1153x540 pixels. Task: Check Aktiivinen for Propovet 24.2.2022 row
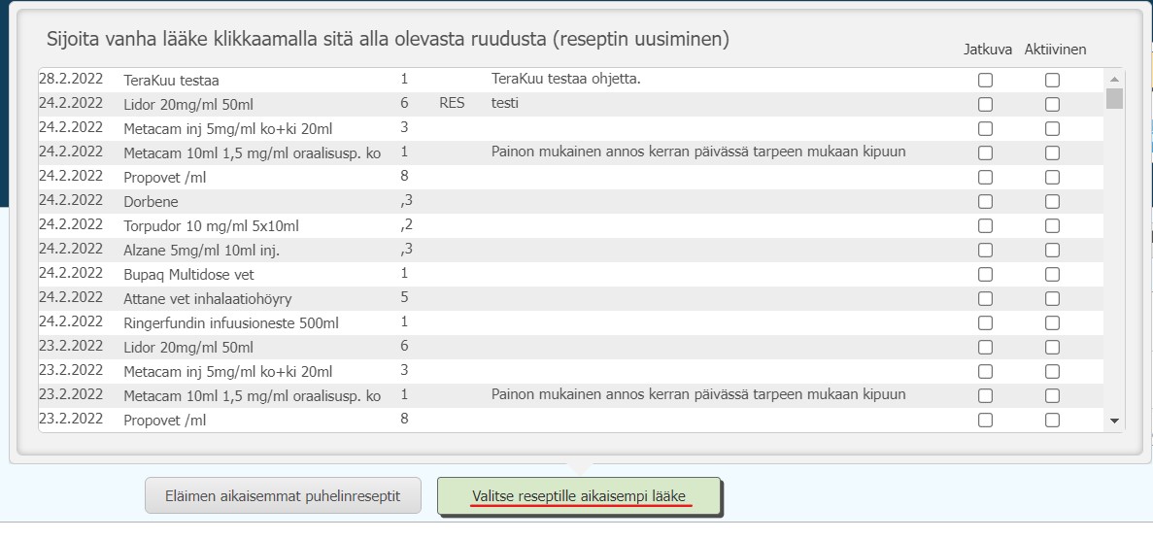(x=1052, y=178)
